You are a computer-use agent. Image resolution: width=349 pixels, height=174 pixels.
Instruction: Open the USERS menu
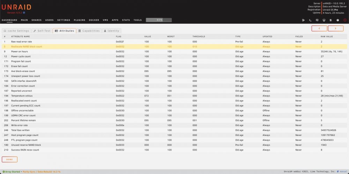click(x=50, y=20)
